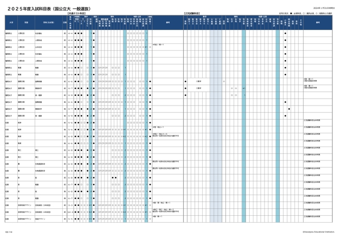Click the upper ○数学 cell in 2次試験 section
The width and height of the screenshot is (340, 240).
[x=199, y=81]
